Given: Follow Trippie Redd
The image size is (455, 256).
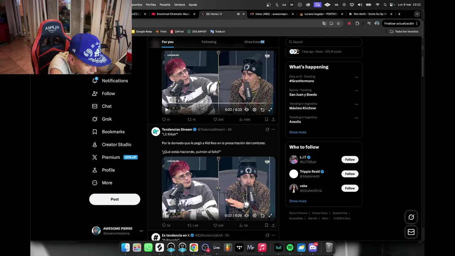Looking at the screenshot, I should coord(350,174).
